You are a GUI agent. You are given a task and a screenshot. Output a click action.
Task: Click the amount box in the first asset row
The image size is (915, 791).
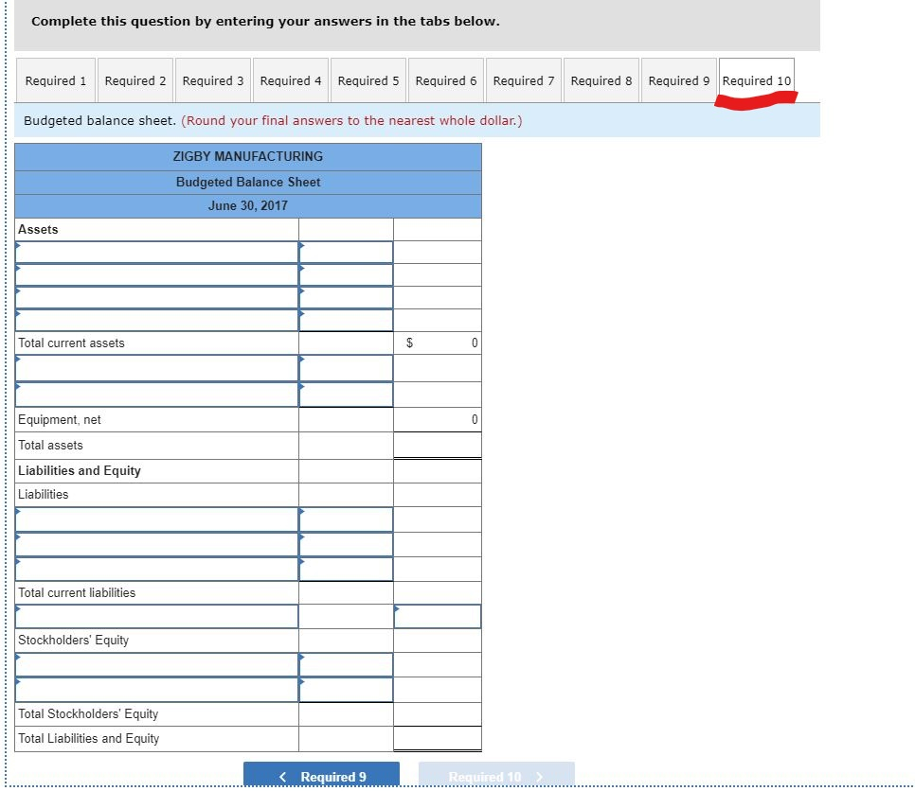[x=346, y=252]
